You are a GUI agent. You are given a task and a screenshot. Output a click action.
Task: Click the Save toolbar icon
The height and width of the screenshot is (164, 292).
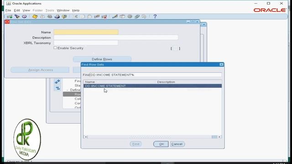[x=35, y=16]
